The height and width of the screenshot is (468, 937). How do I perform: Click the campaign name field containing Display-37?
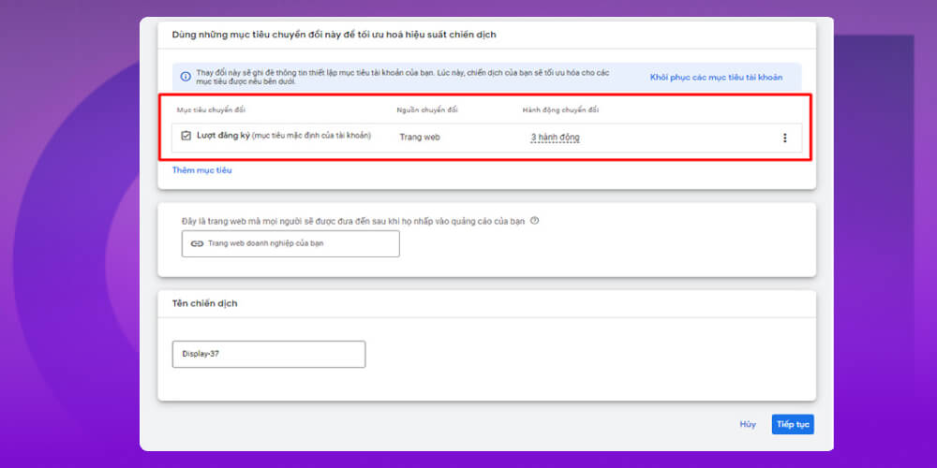click(269, 355)
